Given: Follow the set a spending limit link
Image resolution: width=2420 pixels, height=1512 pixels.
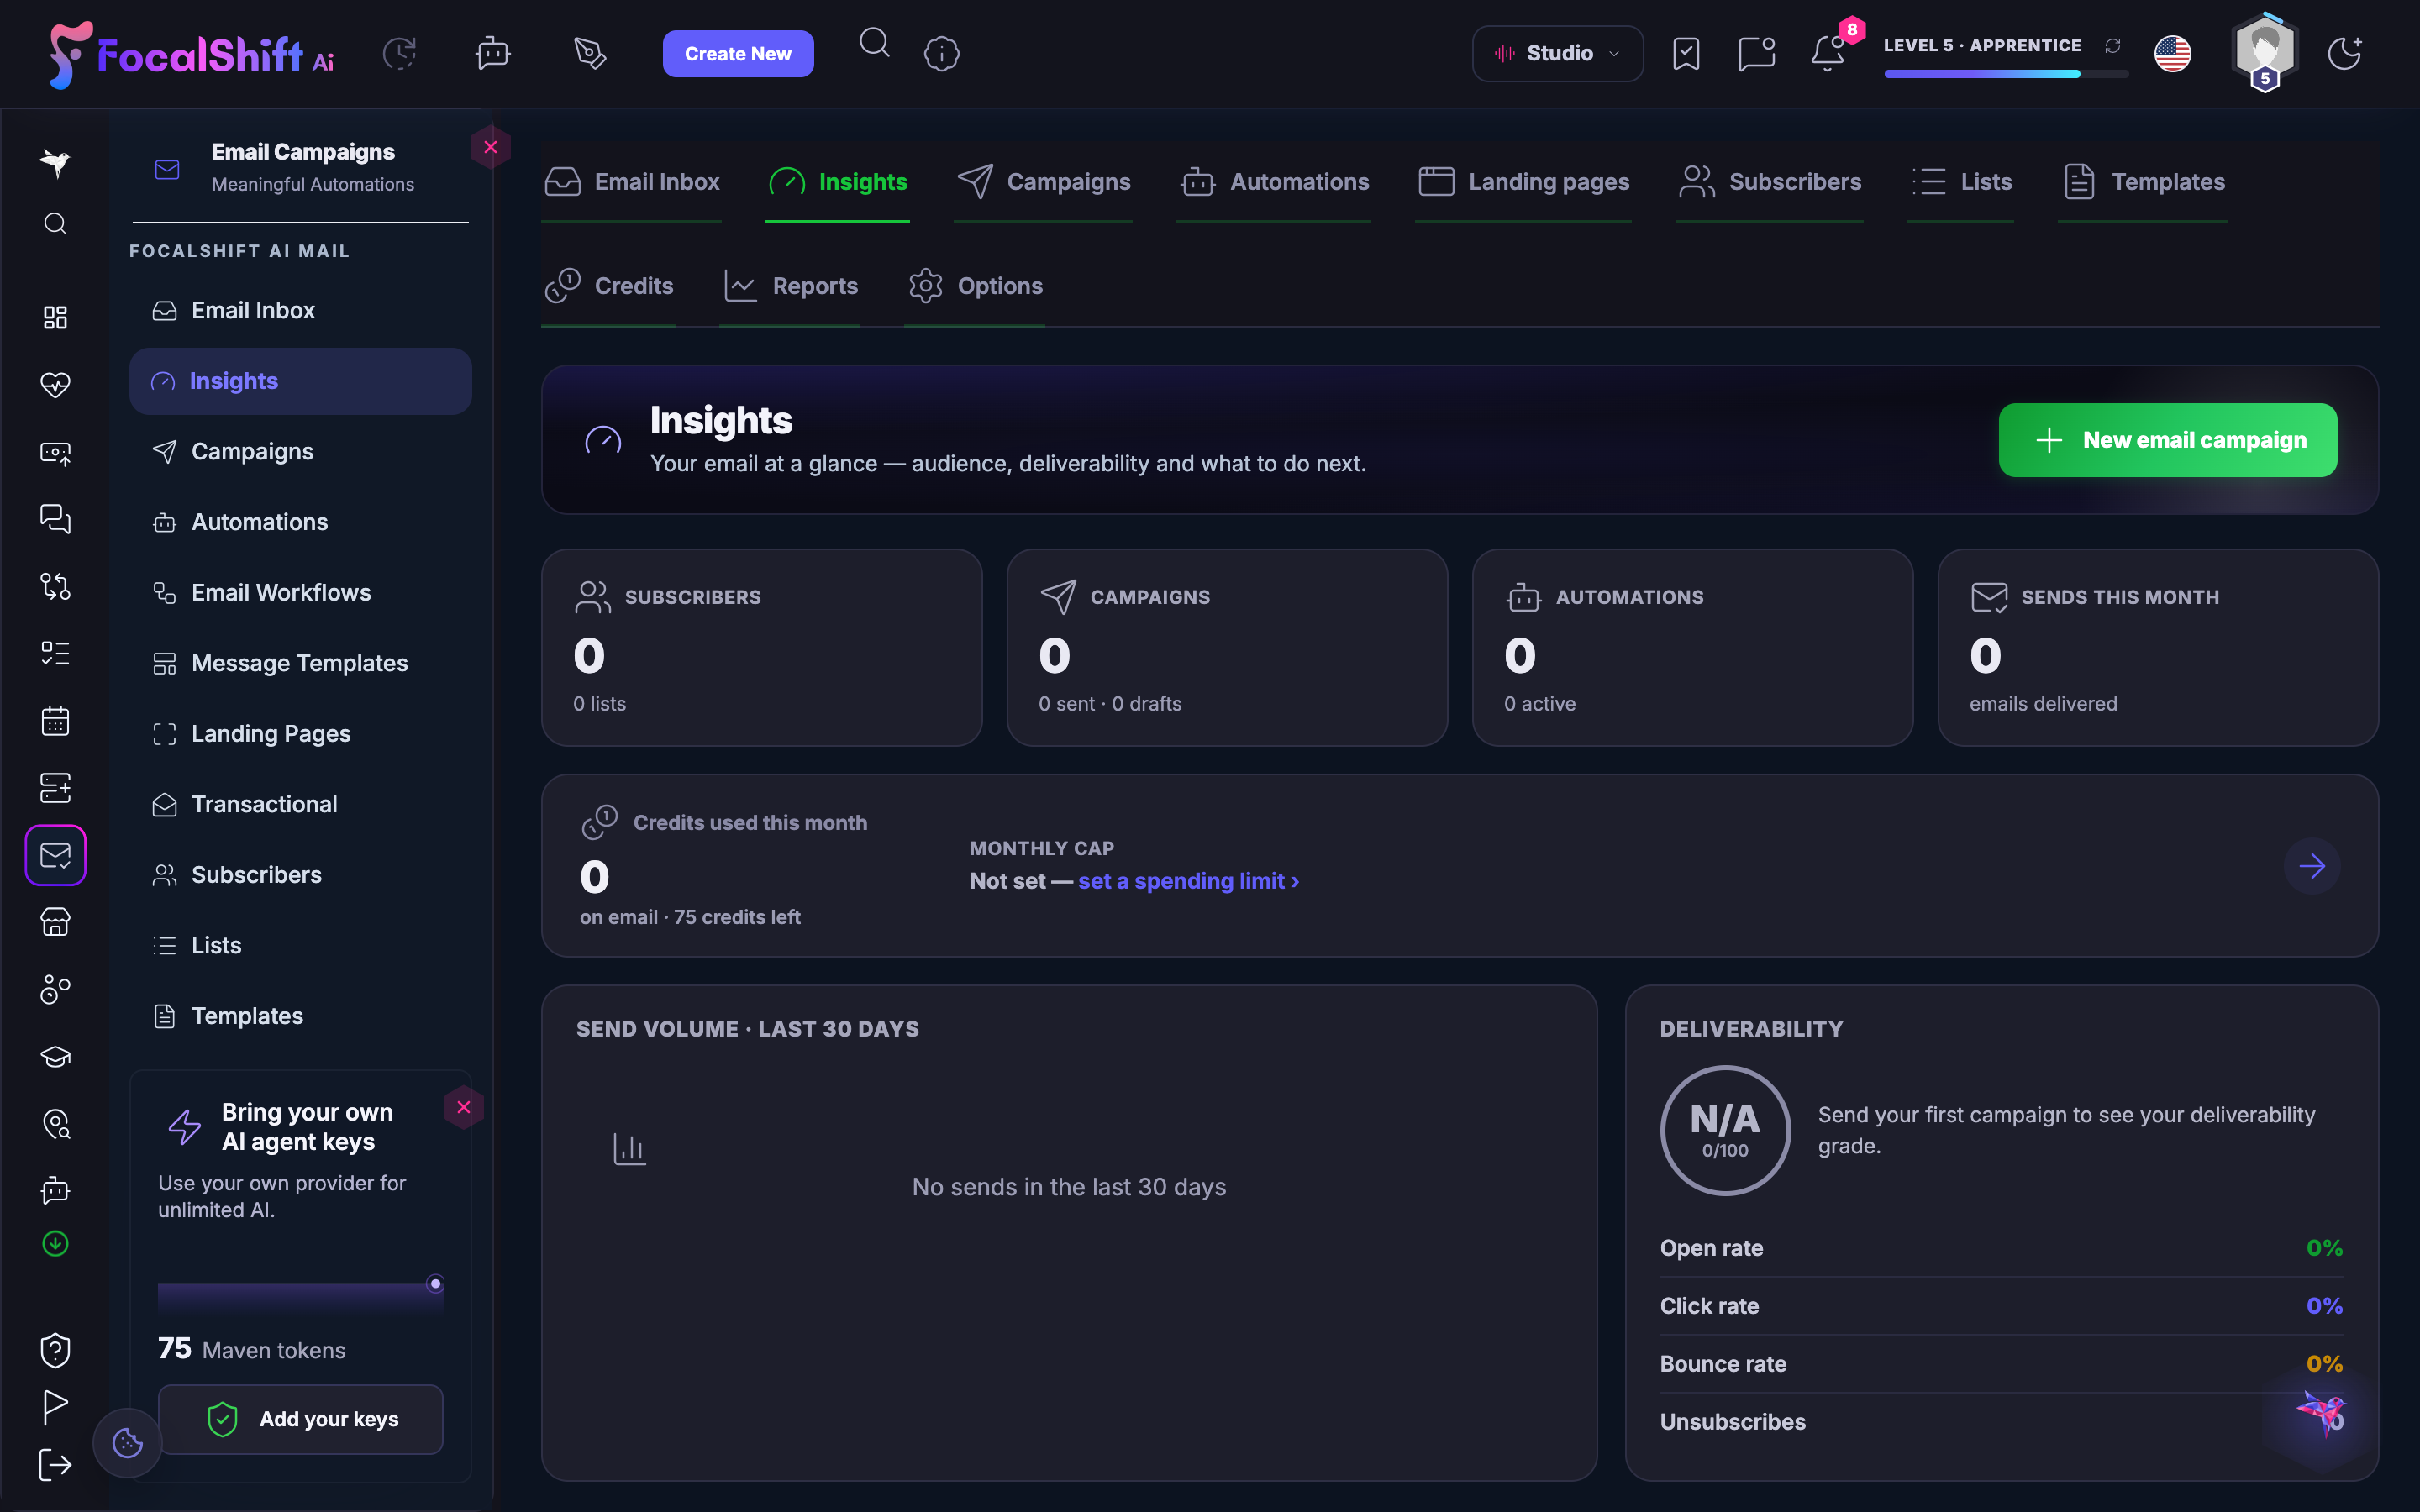Looking at the screenshot, I should tap(1188, 881).
